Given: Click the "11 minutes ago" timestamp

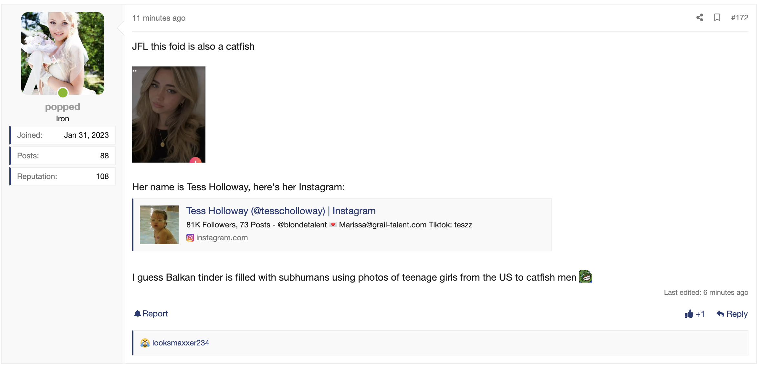Looking at the screenshot, I should pyautogui.click(x=159, y=18).
